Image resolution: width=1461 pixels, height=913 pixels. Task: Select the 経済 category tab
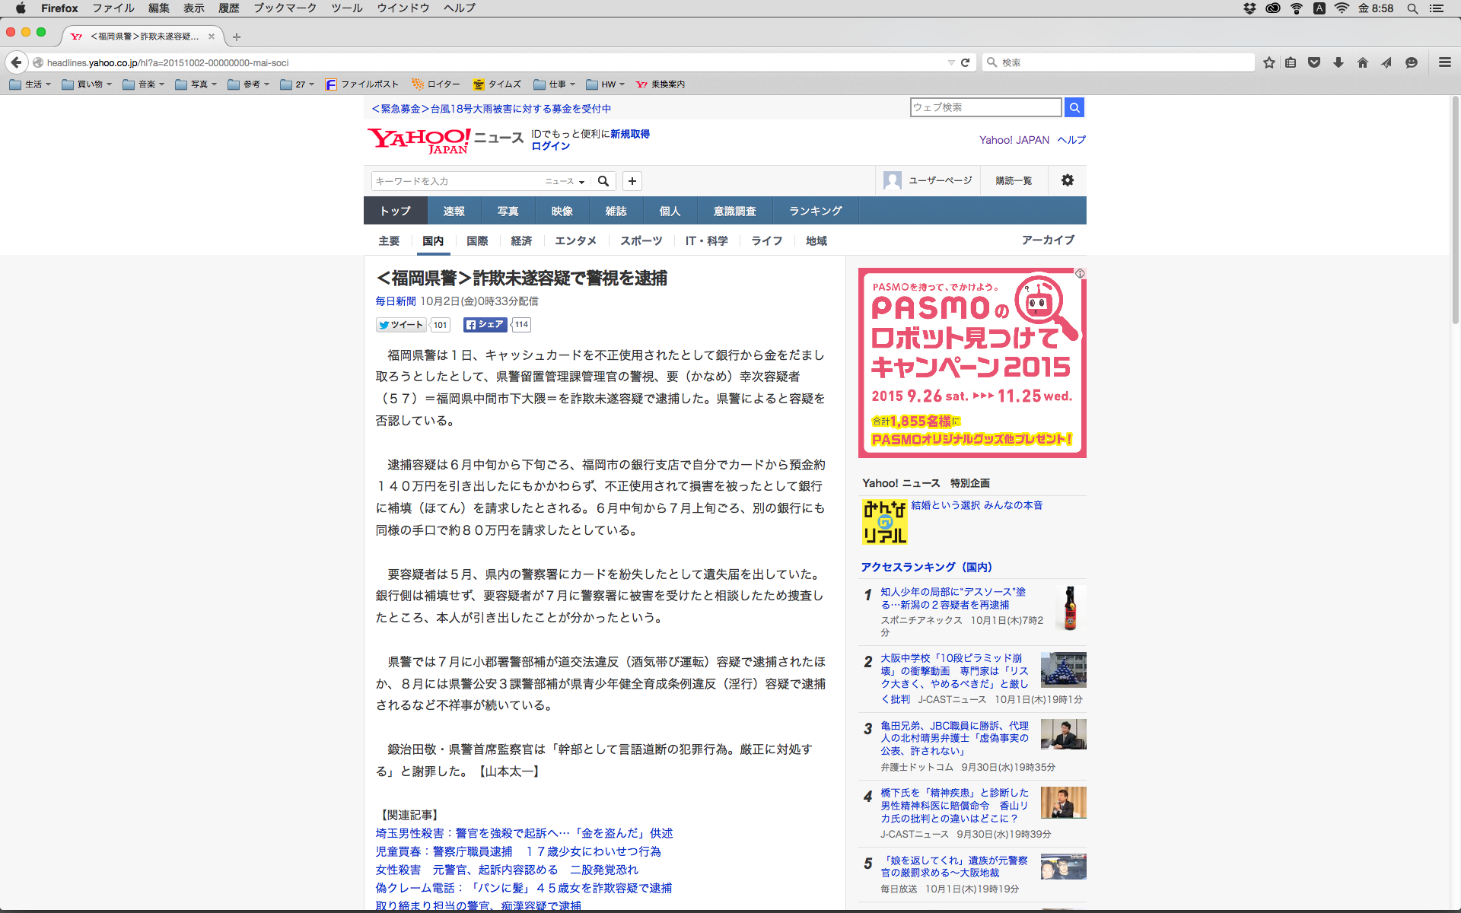click(x=521, y=241)
